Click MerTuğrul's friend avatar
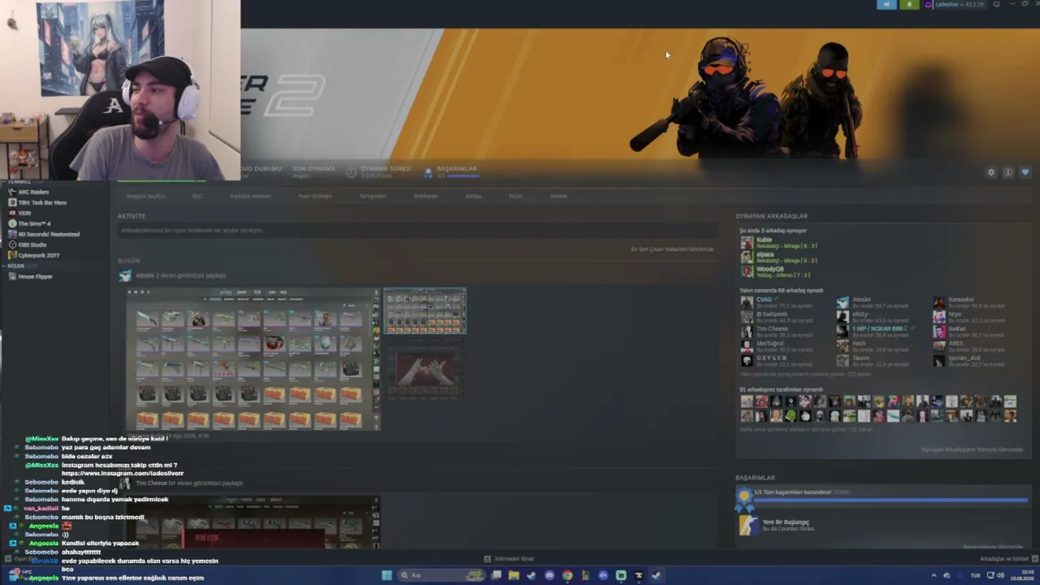 tap(746, 346)
